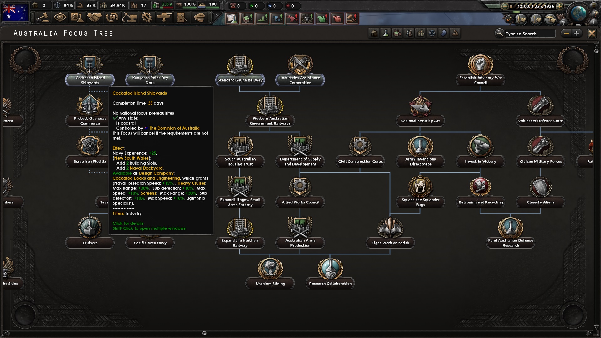Click the green factory alert icon
Screen dimensions: 601x338
247,18
